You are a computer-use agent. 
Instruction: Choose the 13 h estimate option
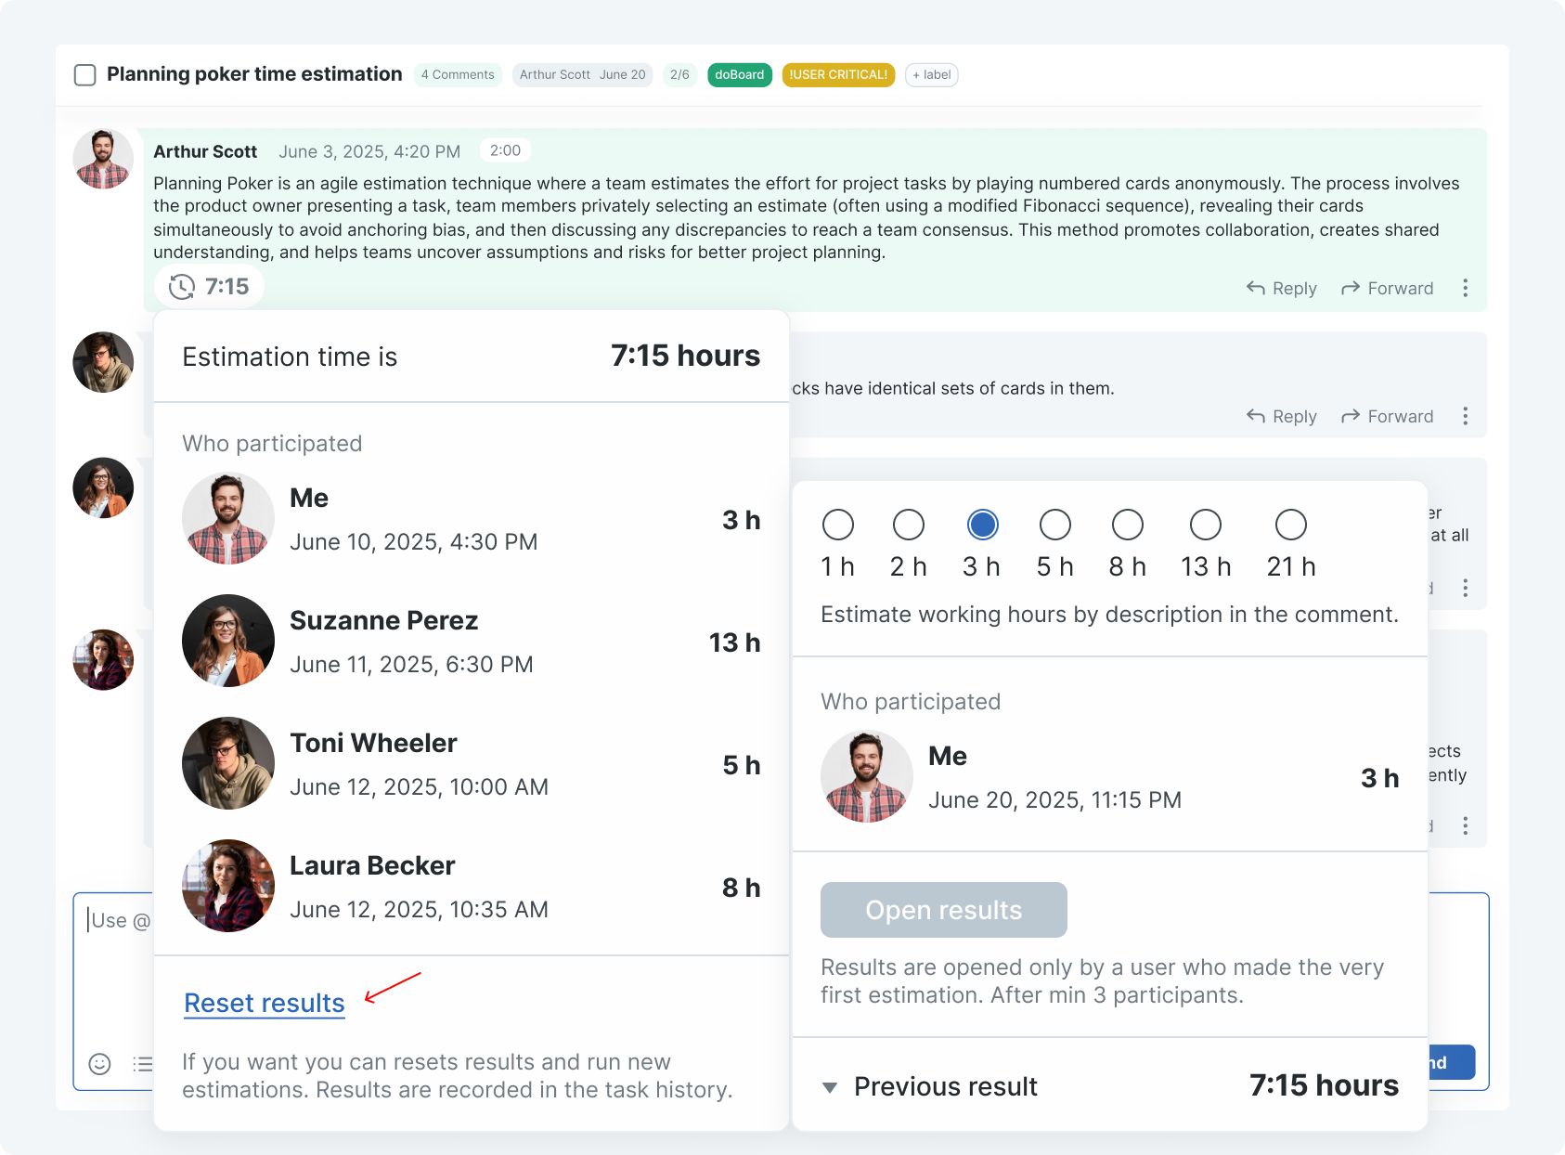click(x=1205, y=526)
